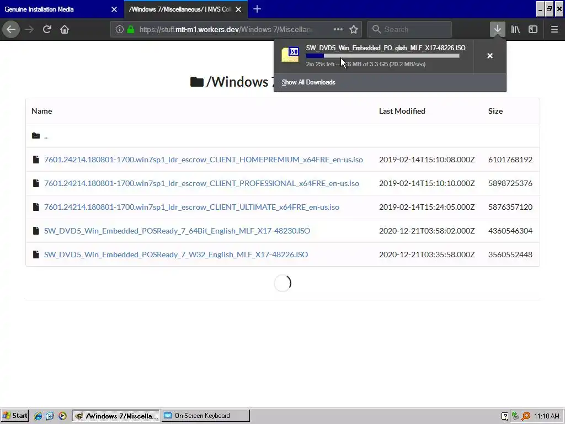Launch Internet Explorer from quick launch
This screenshot has height=424, width=565.
tap(38, 416)
